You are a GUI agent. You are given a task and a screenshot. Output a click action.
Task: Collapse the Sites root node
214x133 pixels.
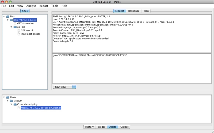(x=4, y=17)
